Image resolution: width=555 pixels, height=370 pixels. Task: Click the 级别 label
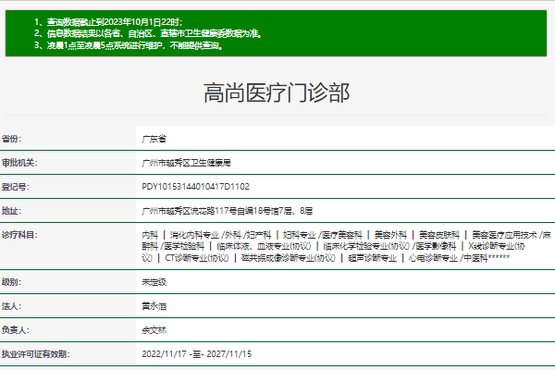[x=11, y=282]
